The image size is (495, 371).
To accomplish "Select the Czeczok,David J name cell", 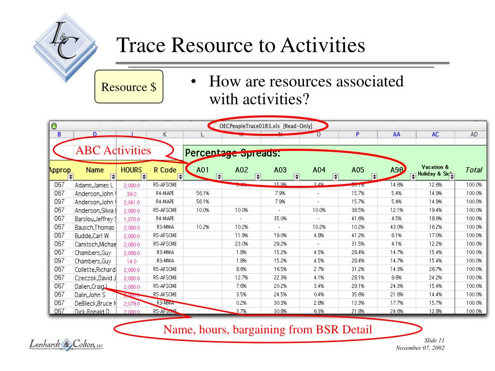I will (x=95, y=278).
